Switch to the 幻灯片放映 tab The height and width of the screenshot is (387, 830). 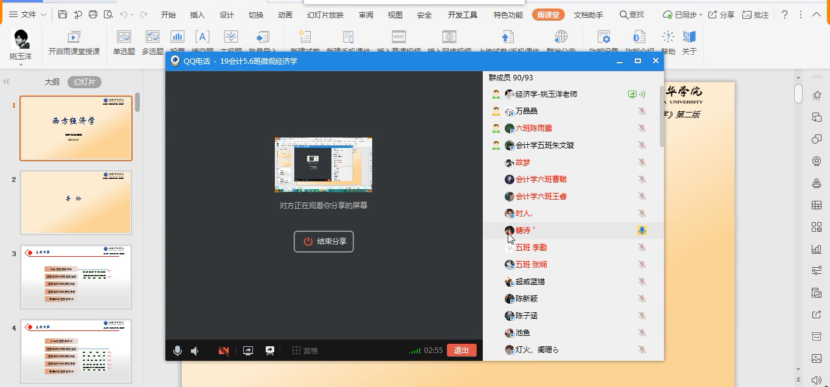[x=325, y=15]
